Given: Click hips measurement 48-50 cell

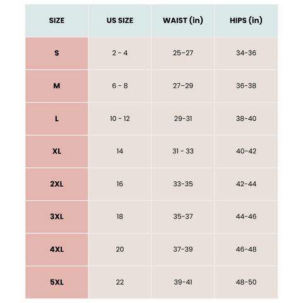Looking at the screenshot, I should [x=246, y=282].
